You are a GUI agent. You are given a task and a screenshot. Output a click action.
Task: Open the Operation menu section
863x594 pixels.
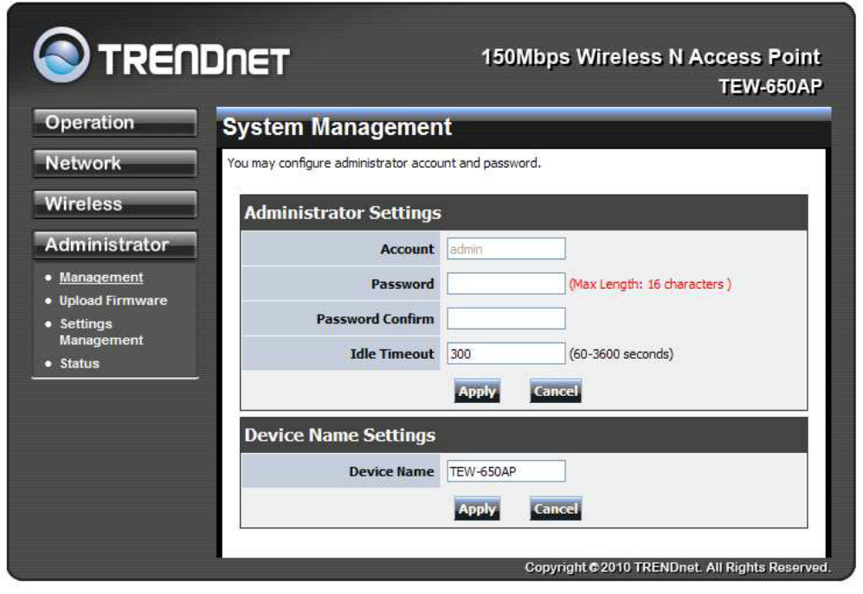coord(114,123)
